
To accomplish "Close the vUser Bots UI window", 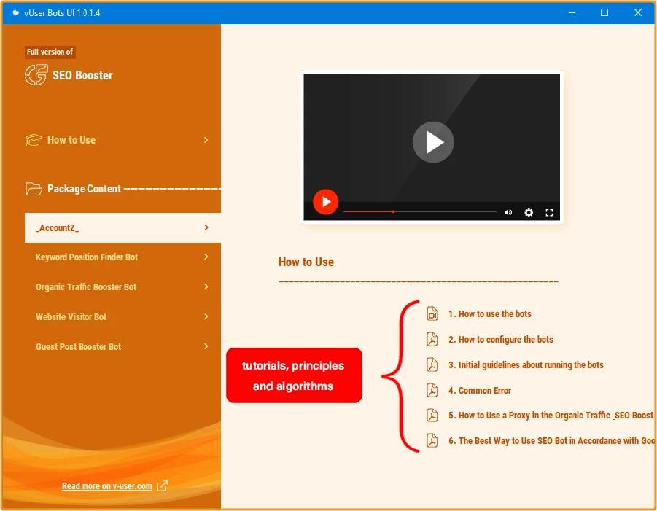I will point(638,12).
